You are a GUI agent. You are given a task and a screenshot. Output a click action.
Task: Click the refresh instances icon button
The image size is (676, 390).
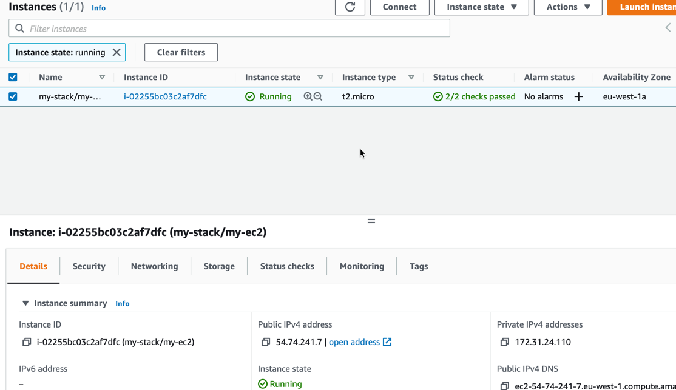pyautogui.click(x=350, y=7)
